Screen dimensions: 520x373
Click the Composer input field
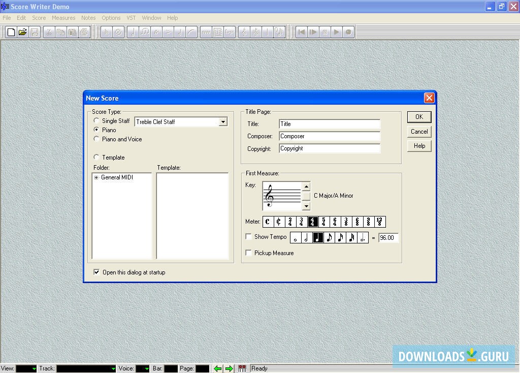click(x=330, y=136)
